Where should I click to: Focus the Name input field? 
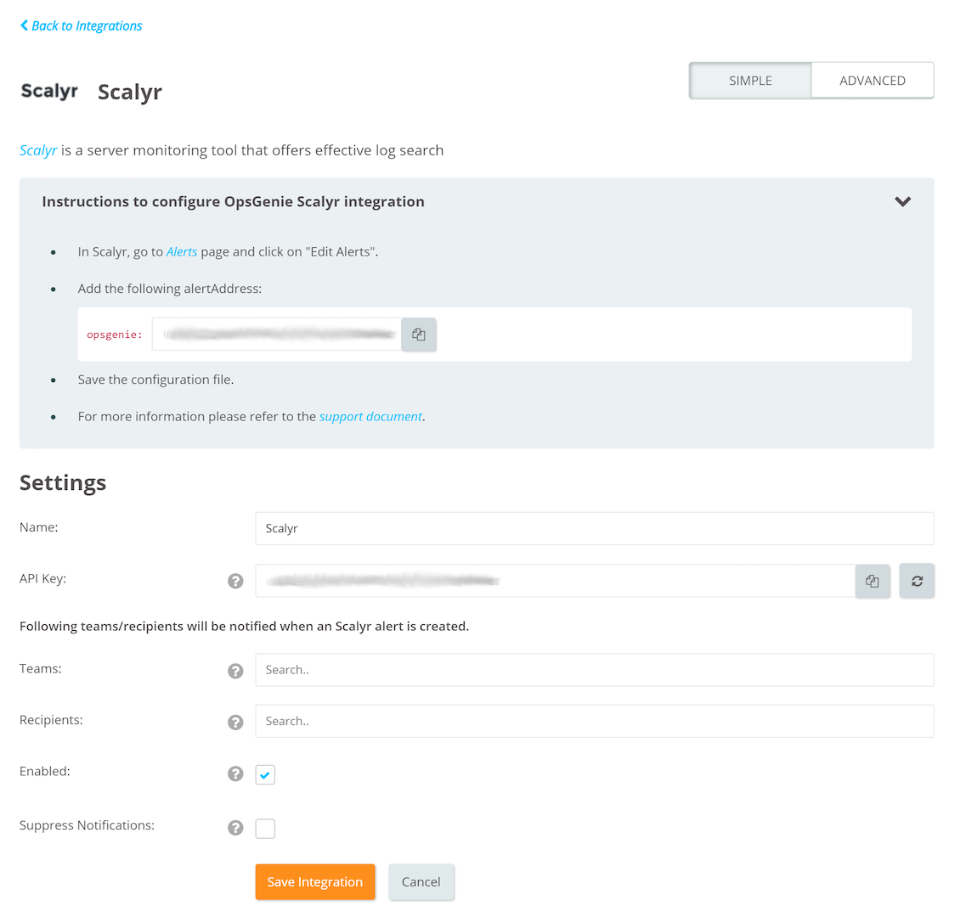595,528
